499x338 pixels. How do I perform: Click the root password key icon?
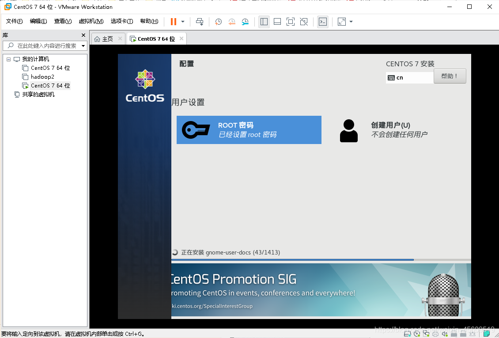(195, 130)
